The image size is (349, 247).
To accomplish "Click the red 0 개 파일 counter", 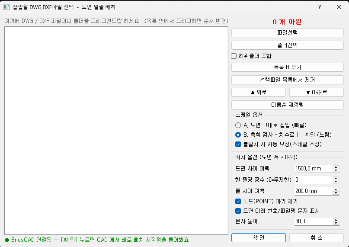I will coord(287,22).
